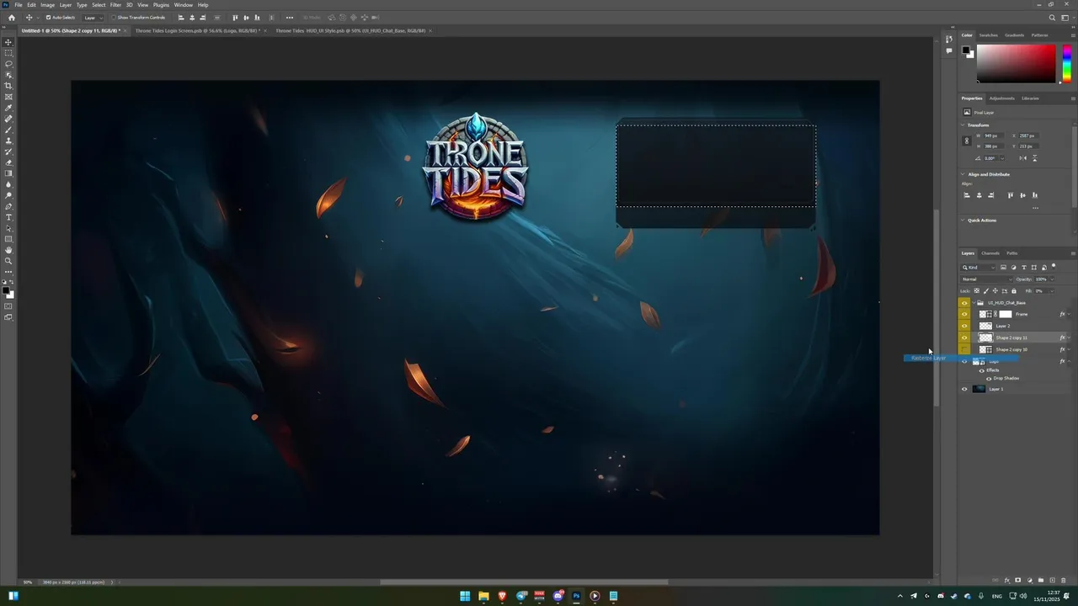Viewport: 1078px width, 606px height.
Task: Collapse the Quick Actions section
Action: [x=963, y=221]
